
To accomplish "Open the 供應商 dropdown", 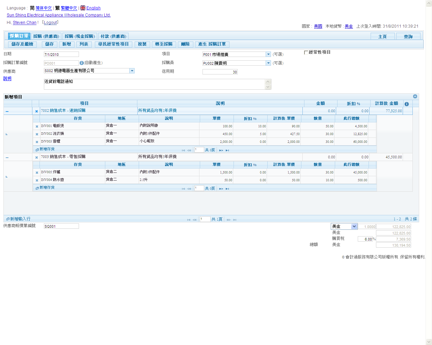I will tap(132, 71).
